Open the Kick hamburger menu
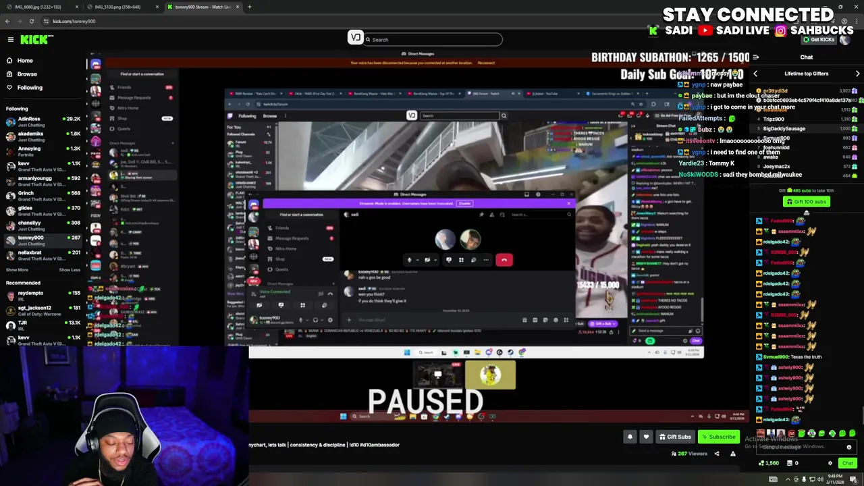Viewport: 864px width, 486px height. click(11, 40)
